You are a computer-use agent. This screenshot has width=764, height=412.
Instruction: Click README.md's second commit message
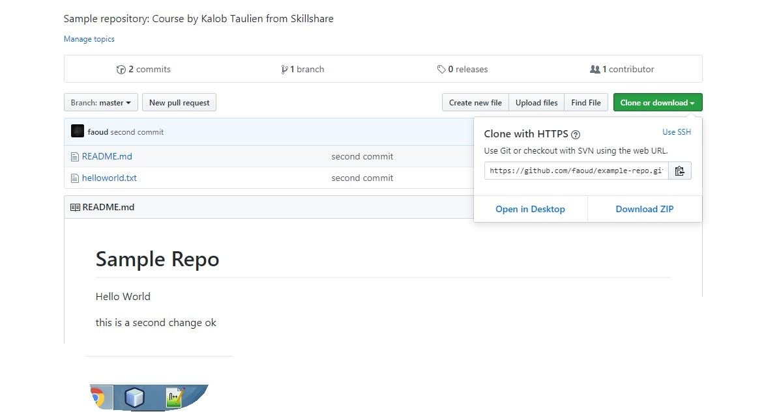click(x=362, y=157)
